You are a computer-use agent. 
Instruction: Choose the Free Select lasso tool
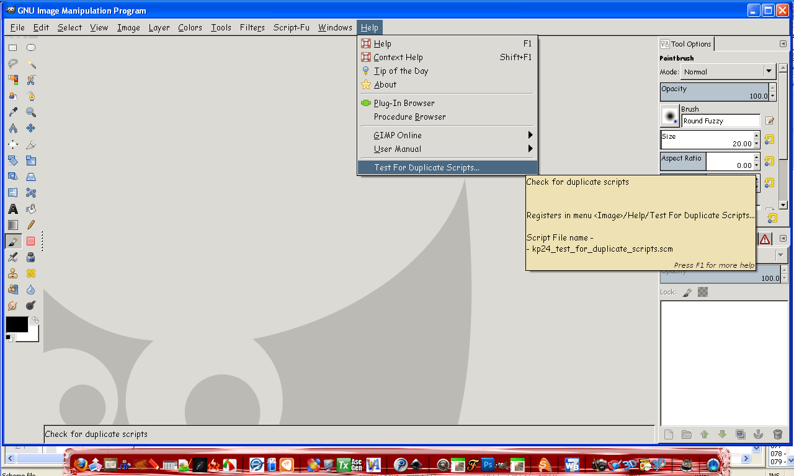point(12,64)
